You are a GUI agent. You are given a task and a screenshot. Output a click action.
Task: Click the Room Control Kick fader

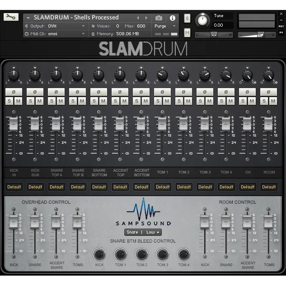pyautogui.click(x=205, y=222)
